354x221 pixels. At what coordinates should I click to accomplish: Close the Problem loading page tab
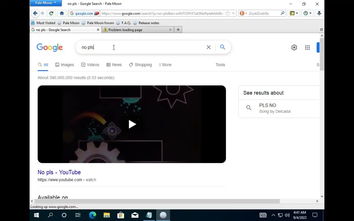[170, 30]
